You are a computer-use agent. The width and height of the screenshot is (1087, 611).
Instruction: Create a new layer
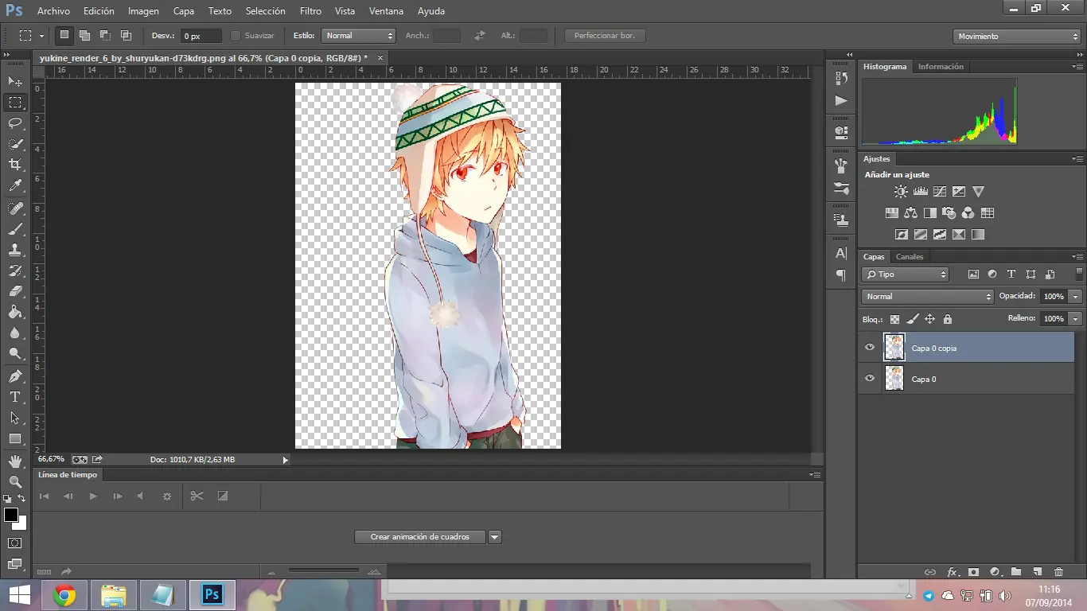[x=1038, y=572]
